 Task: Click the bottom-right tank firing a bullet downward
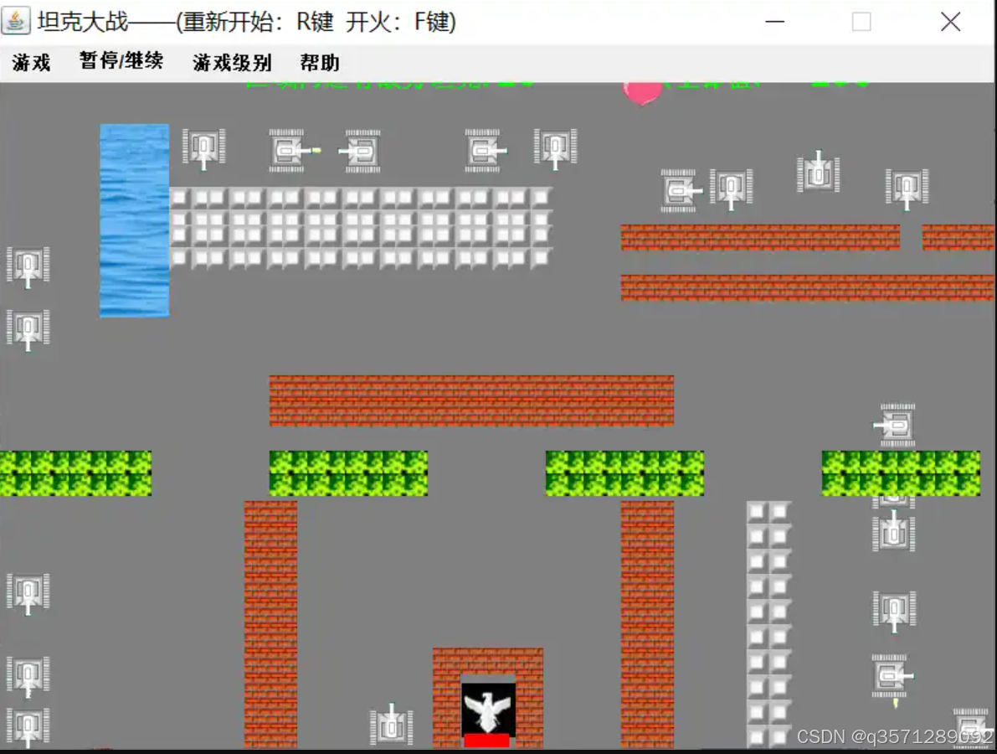(x=892, y=676)
